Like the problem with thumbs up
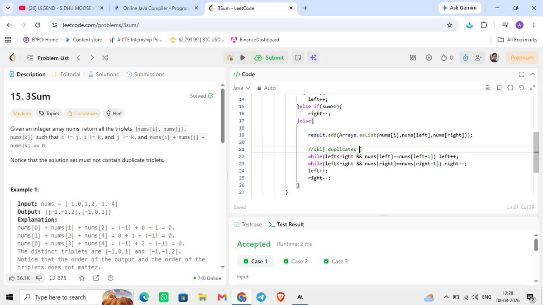543x305 pixels. click(19, 278)
